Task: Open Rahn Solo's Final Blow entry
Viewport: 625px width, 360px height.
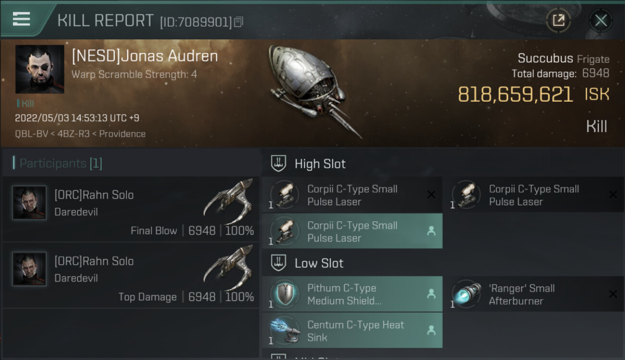Action: (131, 209)
